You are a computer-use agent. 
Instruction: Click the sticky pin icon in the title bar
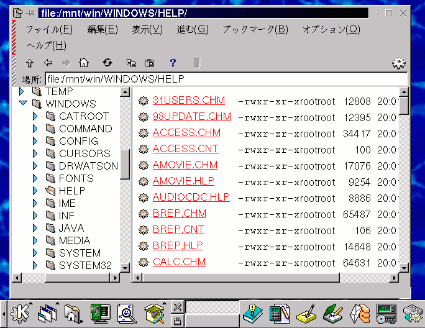tap(30, 13)
